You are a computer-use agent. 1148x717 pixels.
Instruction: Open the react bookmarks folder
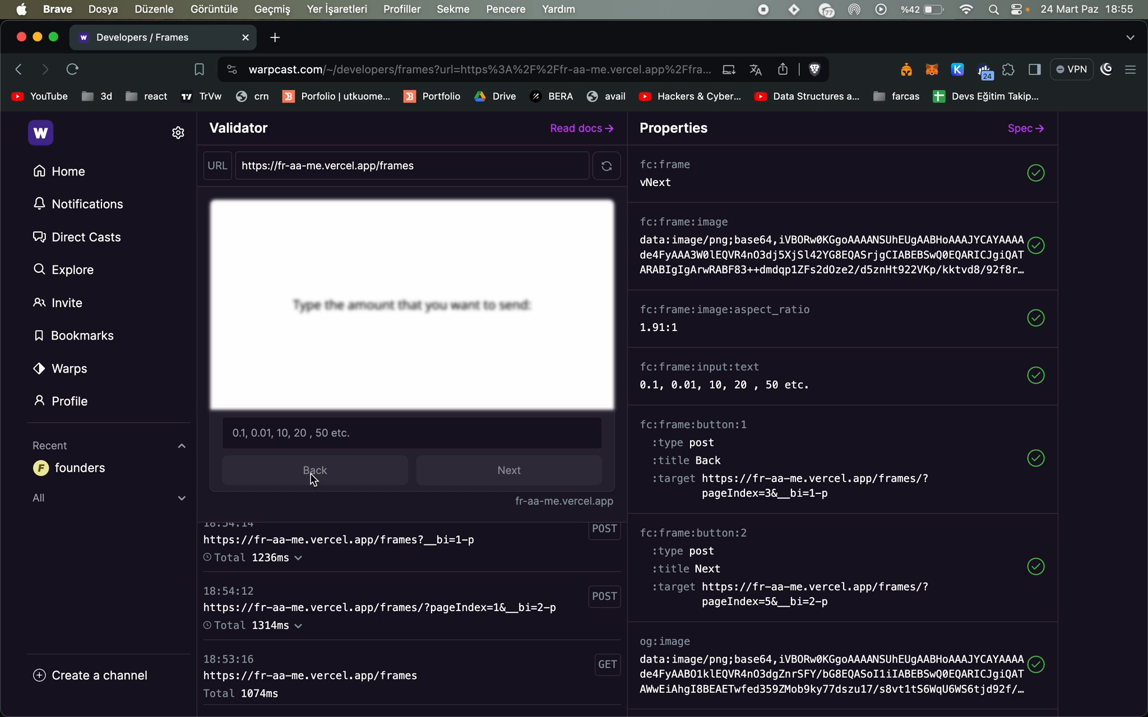(x=146, y=96)
